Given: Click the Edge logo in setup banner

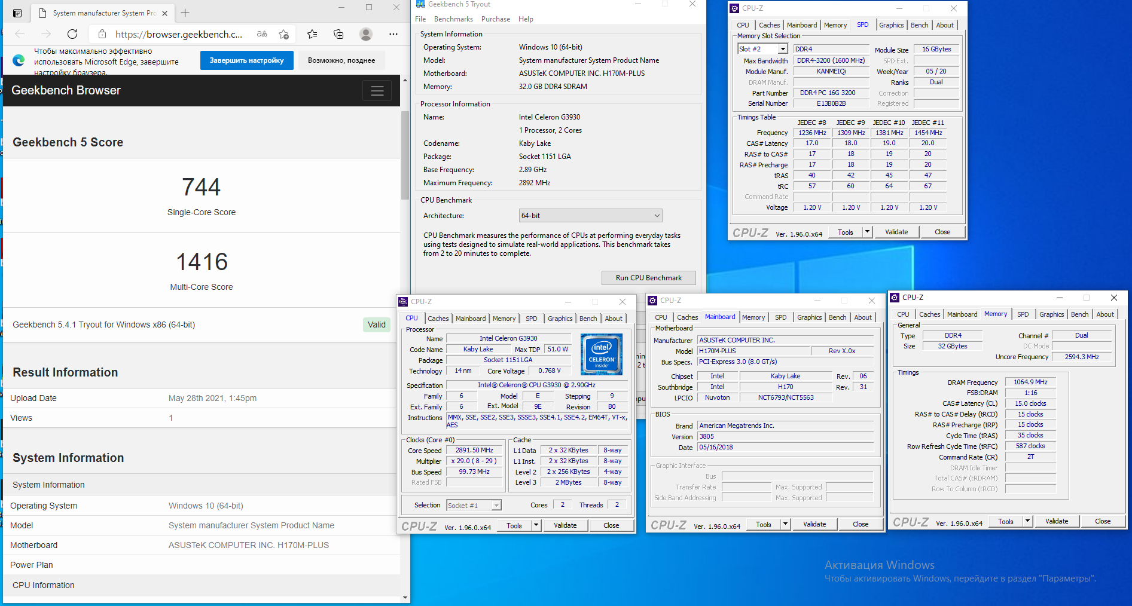Looking at the screenshot, I should [x=19, y=60].
